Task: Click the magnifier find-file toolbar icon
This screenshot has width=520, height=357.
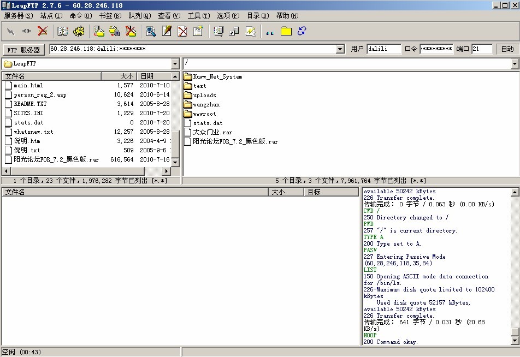Action: pyautogui.click(x=151, y=31)
